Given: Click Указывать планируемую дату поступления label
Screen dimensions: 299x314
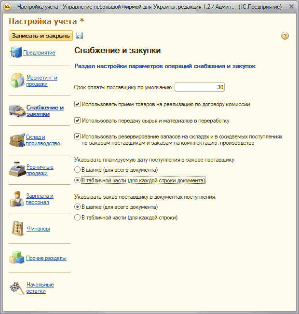Looking at the screenshot, I should click(155, 160).
